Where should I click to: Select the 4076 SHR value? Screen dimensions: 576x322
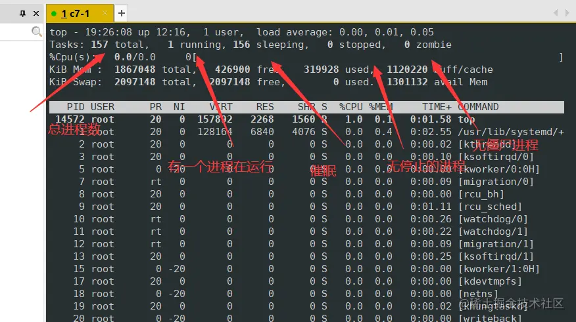point(303,132)
